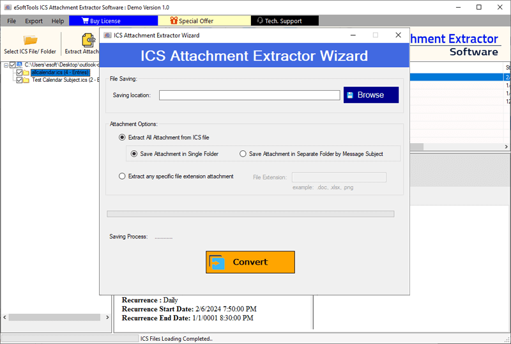Click the floppy disk icon on Browse button
Screen dimensions: 511x344
click(x=350, y=95)
